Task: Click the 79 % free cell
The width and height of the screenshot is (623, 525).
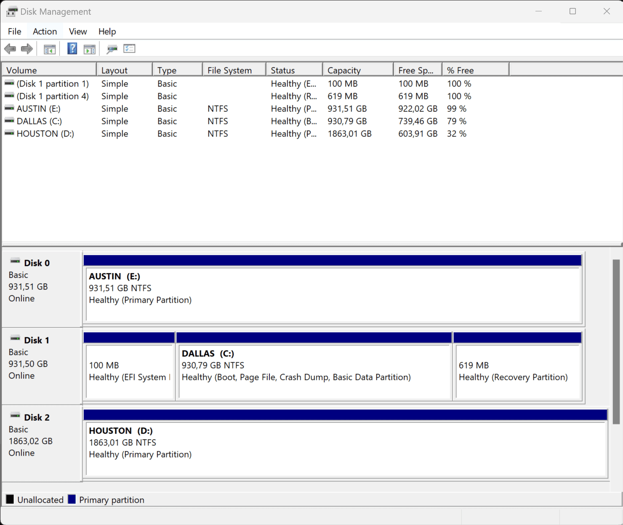Action: click(457, 121)
